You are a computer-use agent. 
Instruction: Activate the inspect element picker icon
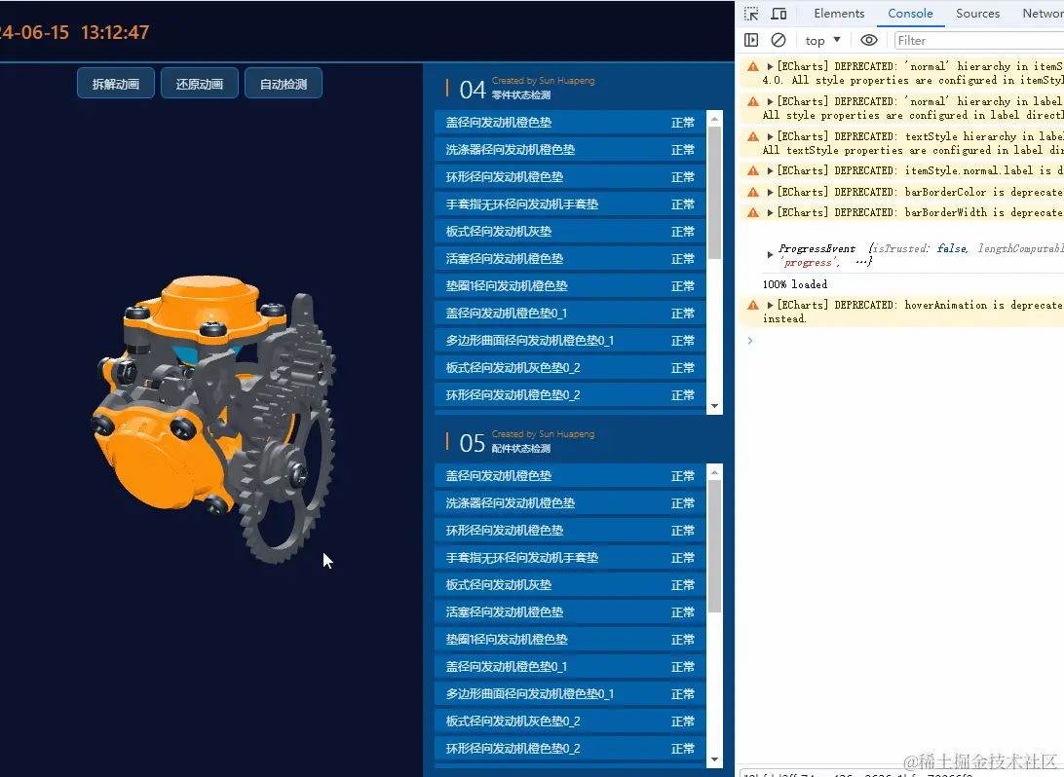pos(751,14)
